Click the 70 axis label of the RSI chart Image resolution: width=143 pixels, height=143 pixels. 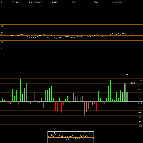pos(2,33)
